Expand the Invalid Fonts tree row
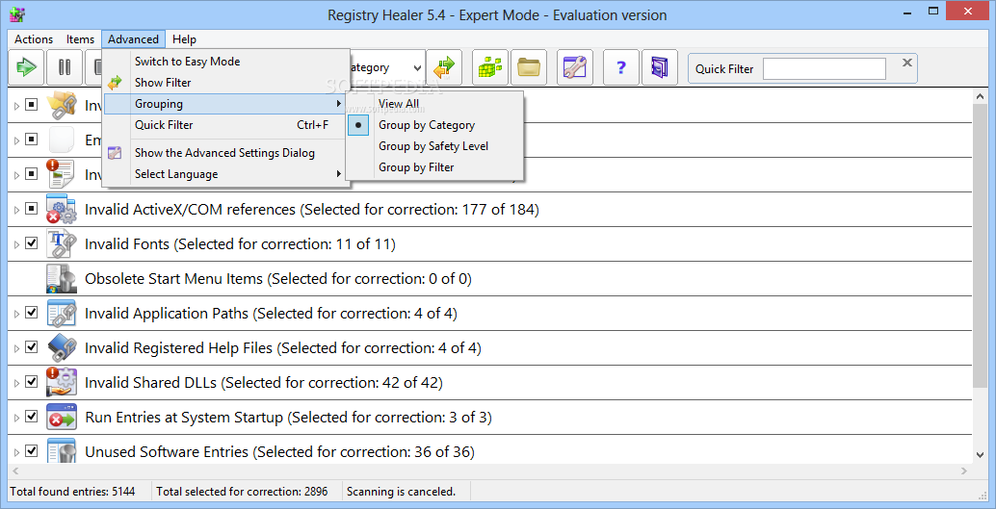Screen dimensions: 996x509 tap(16, 244)
